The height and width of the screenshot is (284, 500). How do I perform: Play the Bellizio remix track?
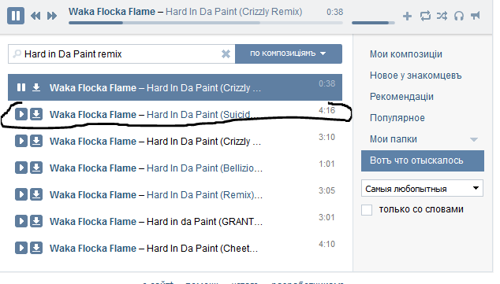click(21, 168)
